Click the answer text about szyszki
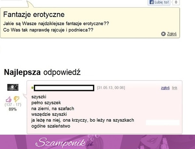 (83, 111)
